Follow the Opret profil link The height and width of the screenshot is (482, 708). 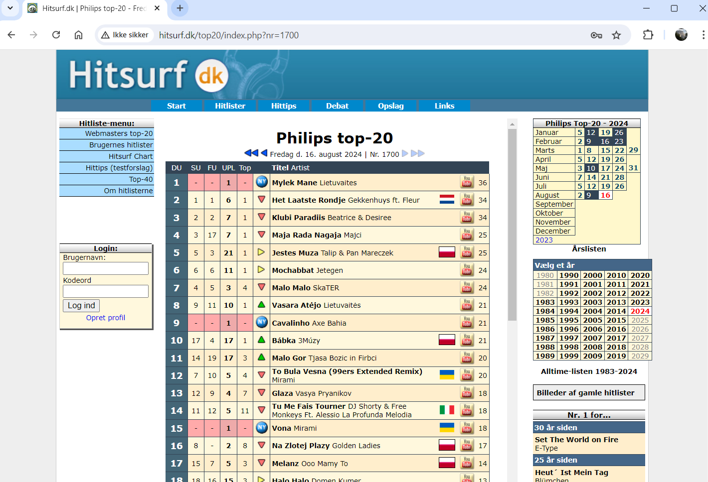tap(105, 318)
